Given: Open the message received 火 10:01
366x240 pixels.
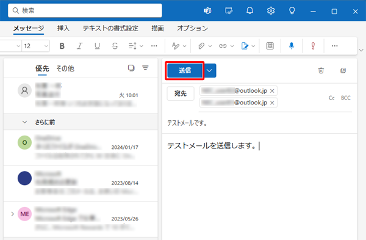Looking at the screenshot, I should (x=81, y=96).
